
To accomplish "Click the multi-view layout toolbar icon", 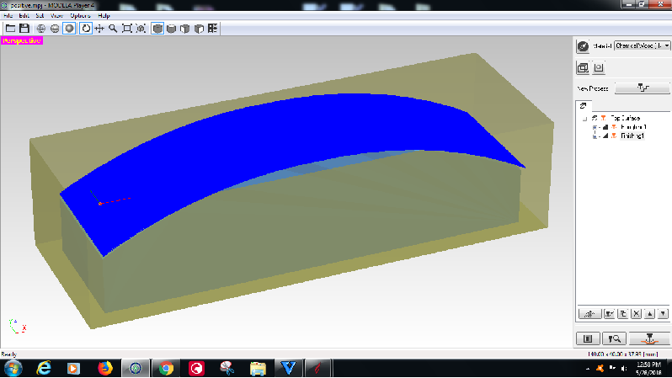I will pyautogui.click(x=212, y=29).
